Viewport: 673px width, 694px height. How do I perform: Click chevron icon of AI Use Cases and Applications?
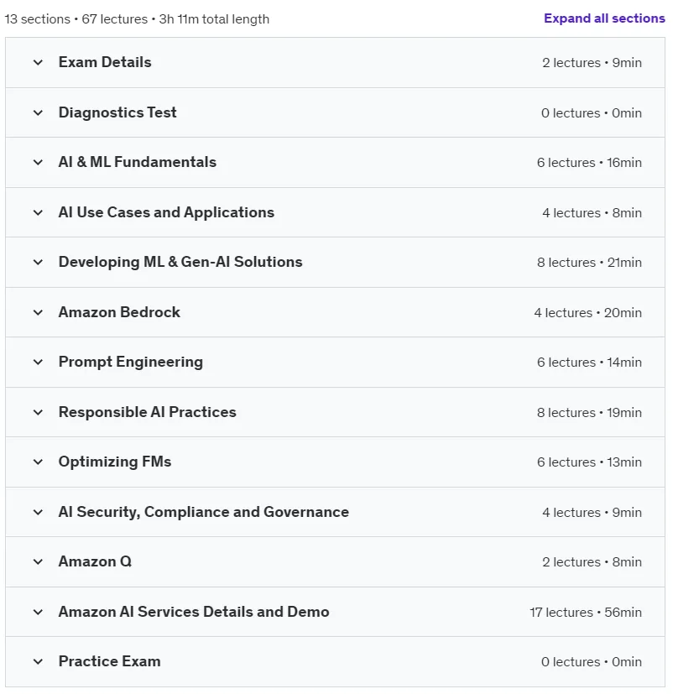point(38,212)
